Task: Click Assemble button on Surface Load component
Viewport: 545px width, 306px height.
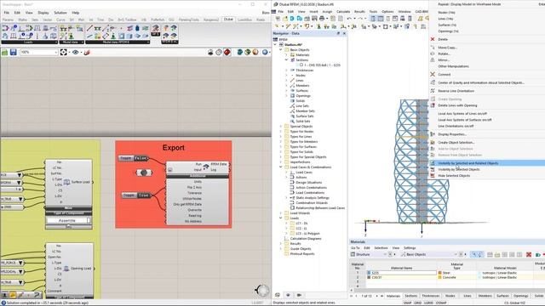Action: click(68, 220)
